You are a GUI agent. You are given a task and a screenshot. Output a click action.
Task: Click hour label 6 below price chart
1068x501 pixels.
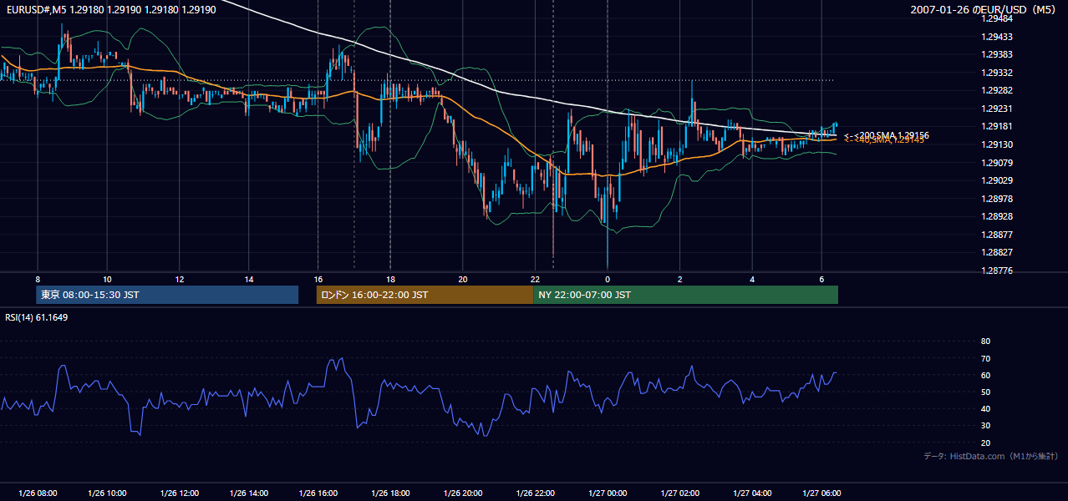click(x=822, y=279)
